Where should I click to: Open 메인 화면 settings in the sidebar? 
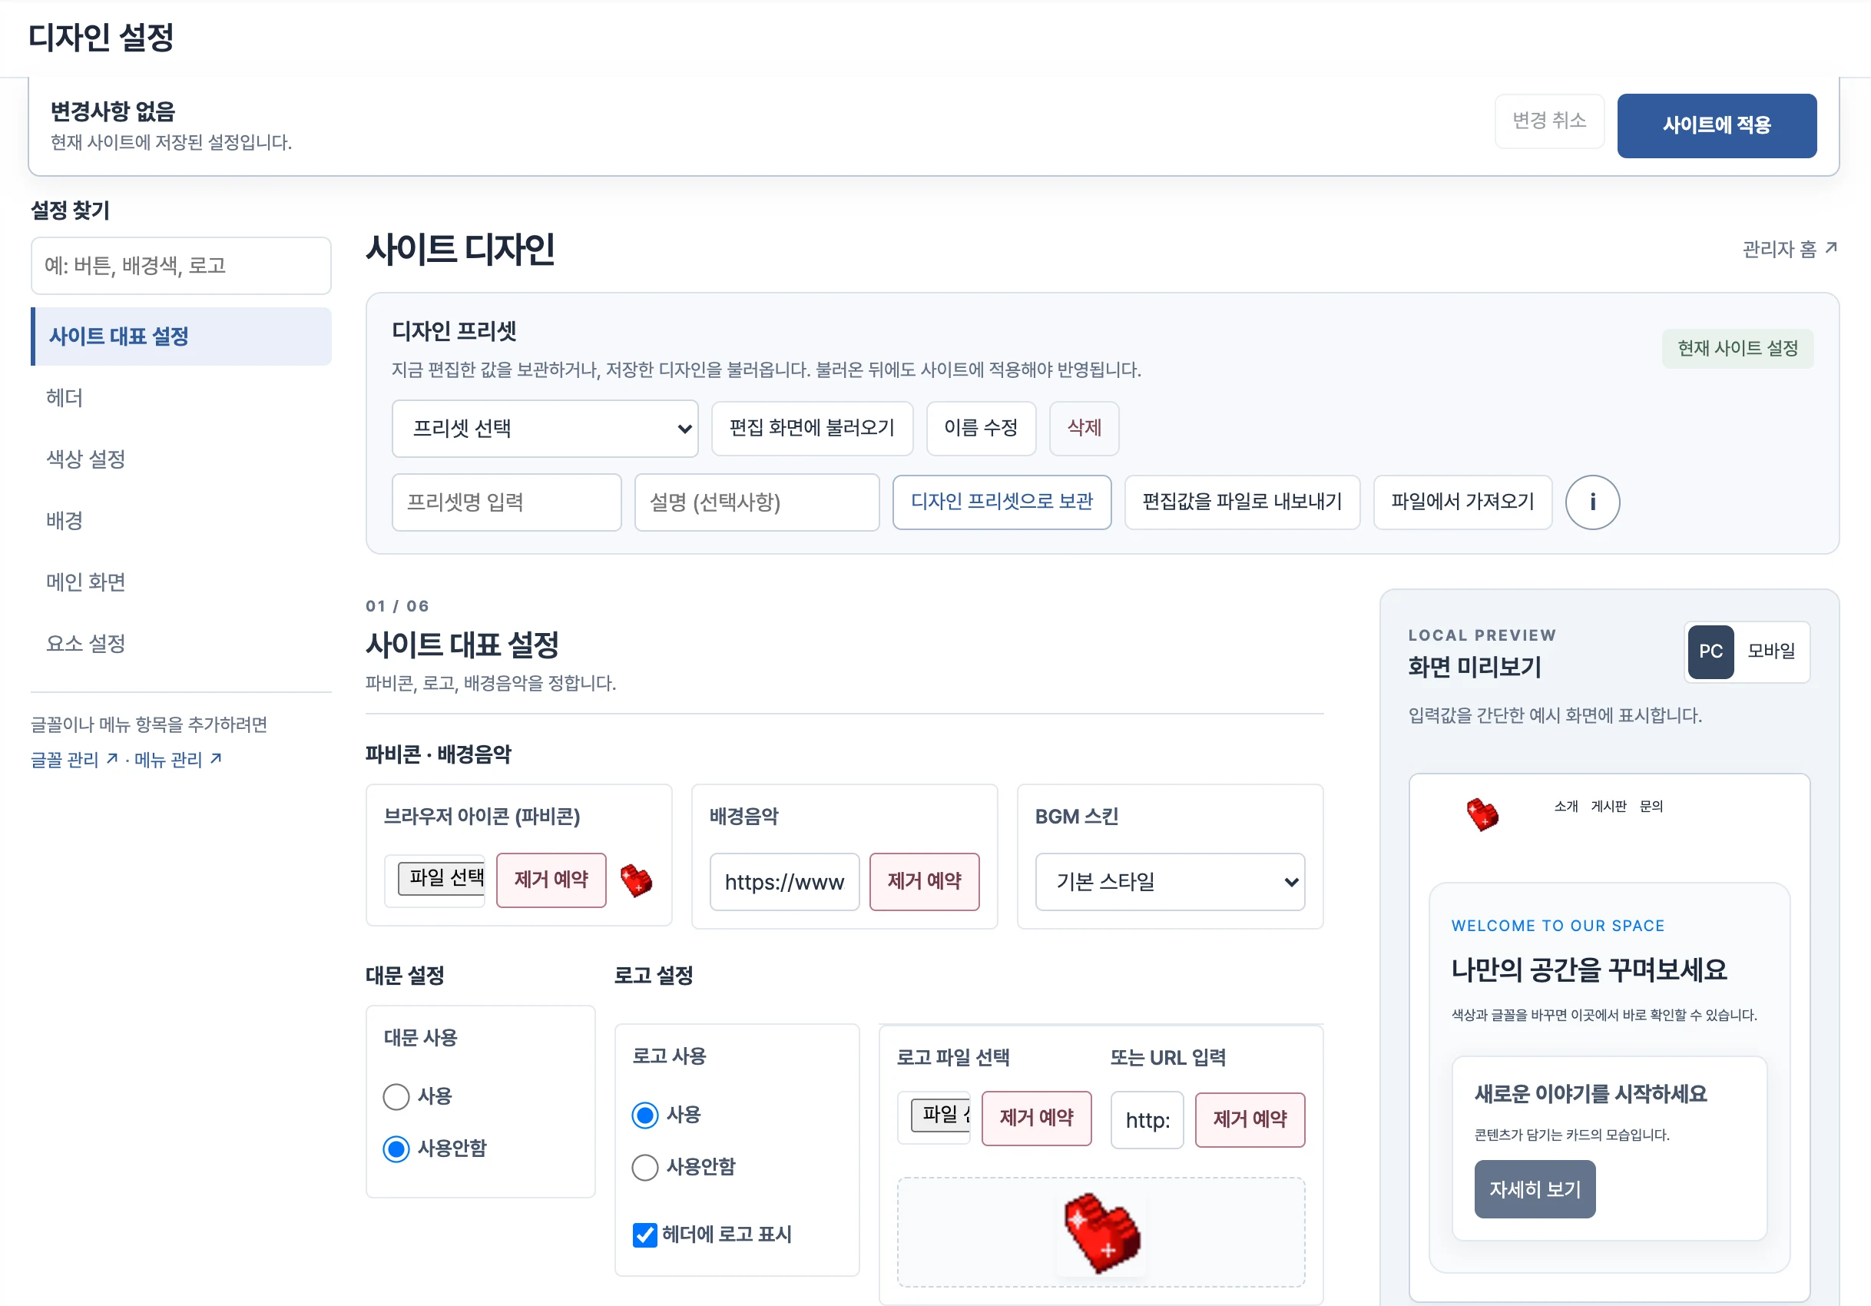click(181, 582)
